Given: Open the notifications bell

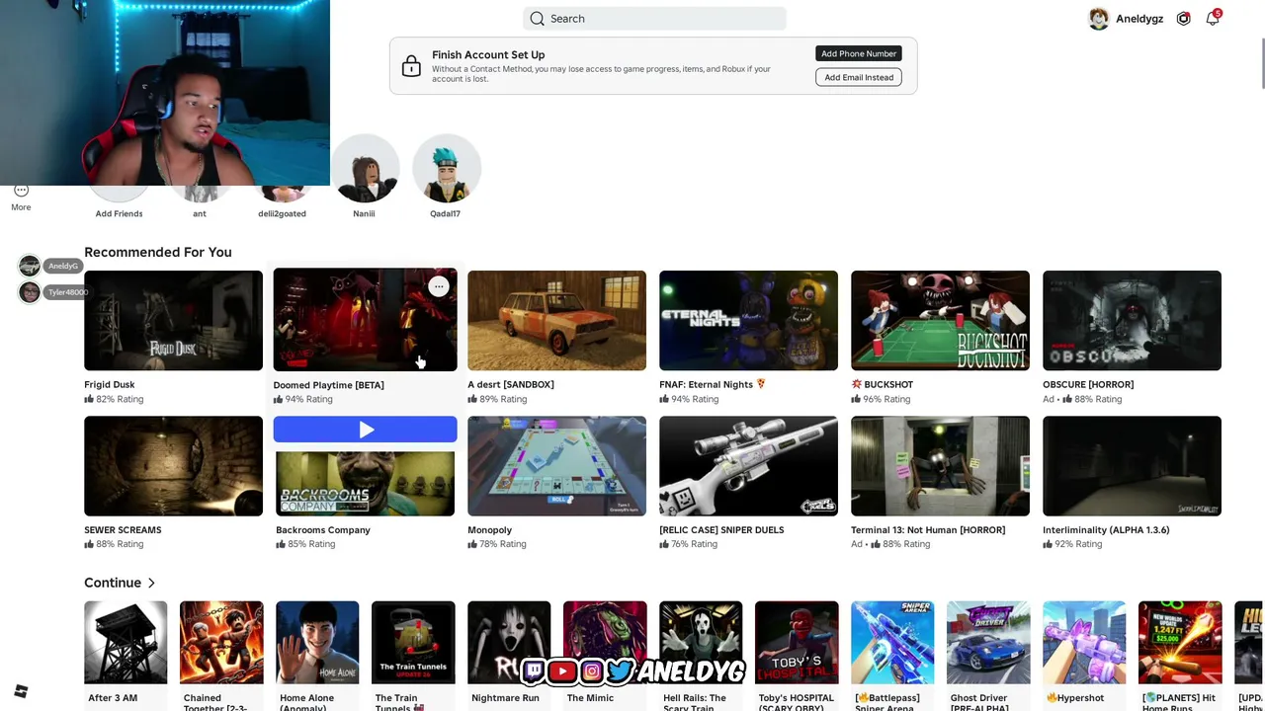Looking at the screenshot, I should (1213, 19).
